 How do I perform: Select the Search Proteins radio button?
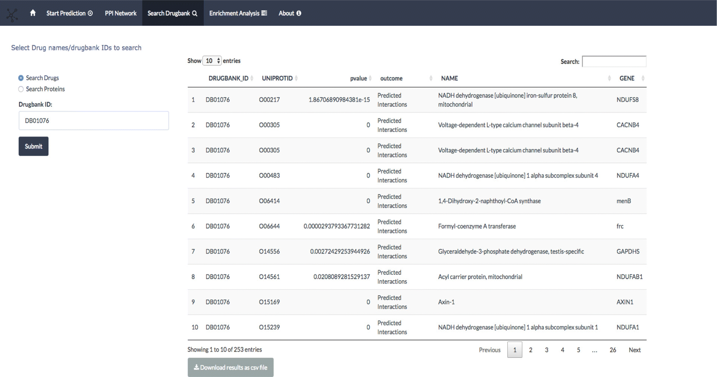[x=21, y=89]
